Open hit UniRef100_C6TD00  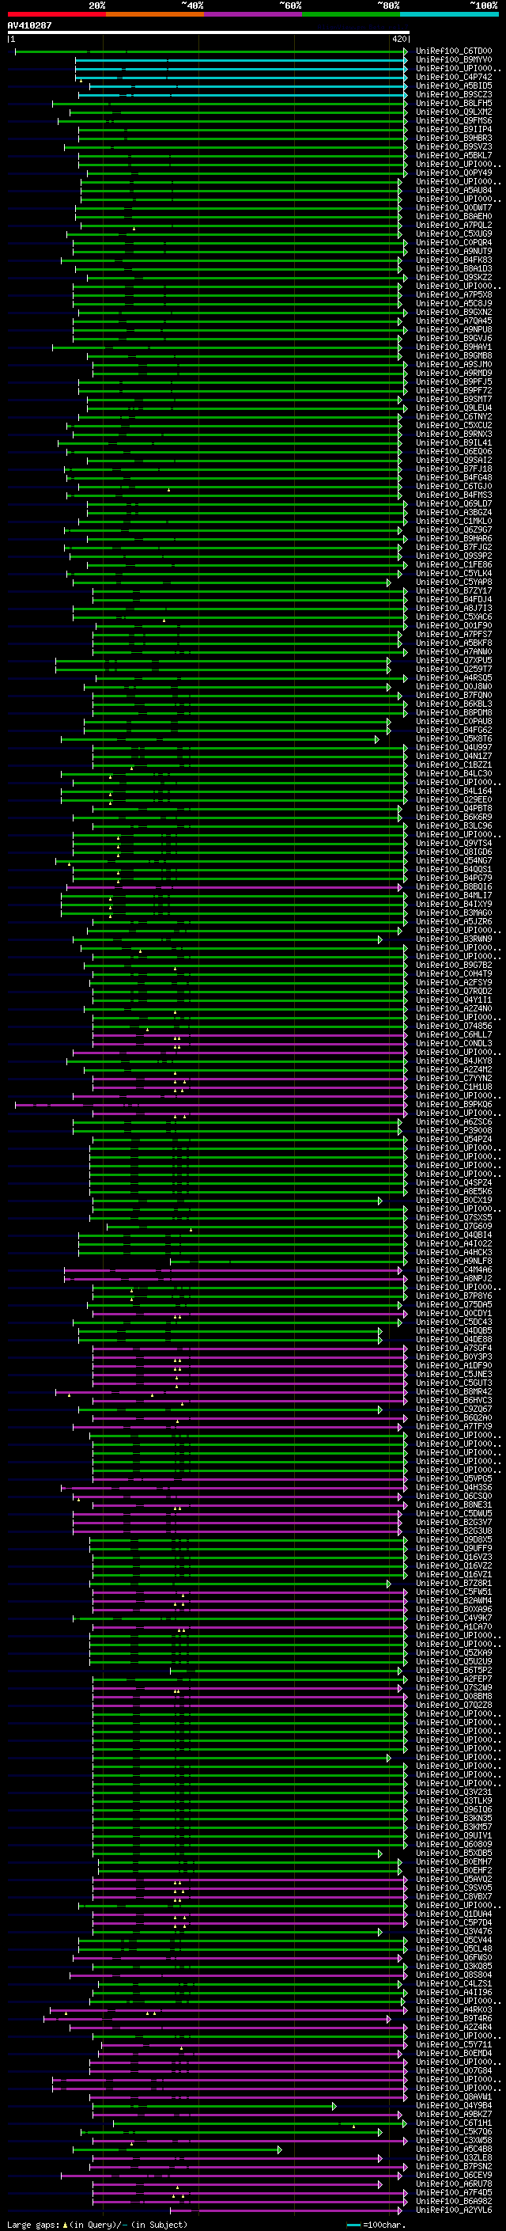[454, 51]
